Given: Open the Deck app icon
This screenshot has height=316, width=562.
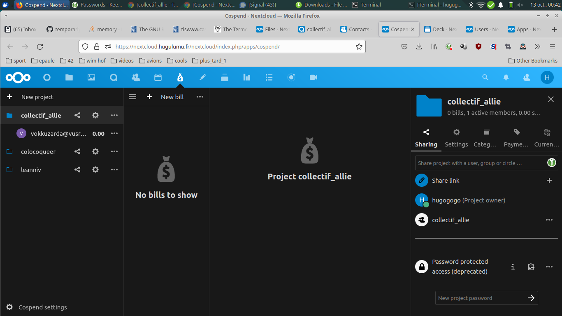Looking at the screenshot, I should [x=225, y=77].
